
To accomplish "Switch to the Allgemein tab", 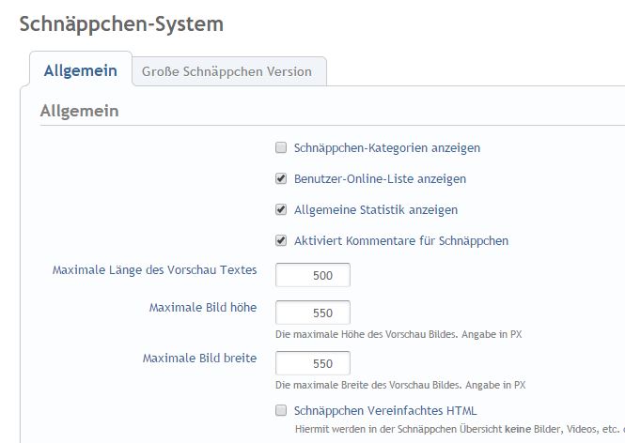I will pyautogui.click(x=80, y=71).
